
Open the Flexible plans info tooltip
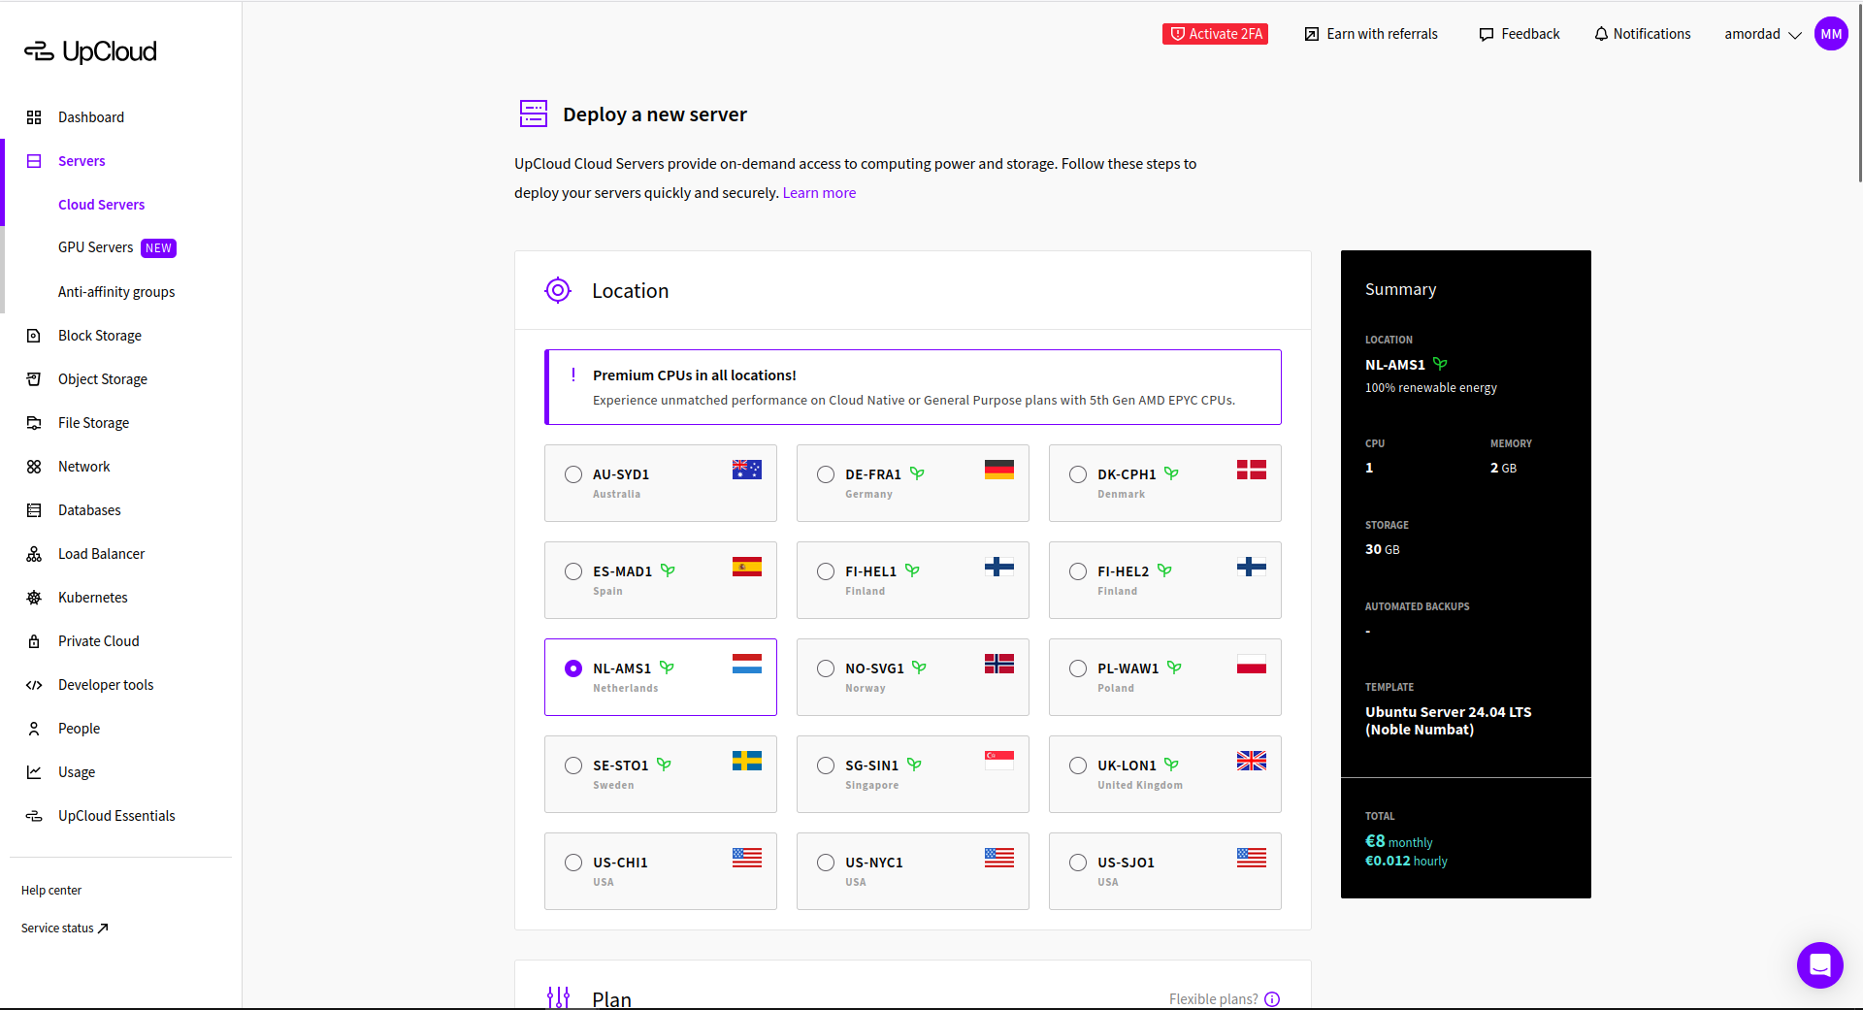coord(1272,998)
